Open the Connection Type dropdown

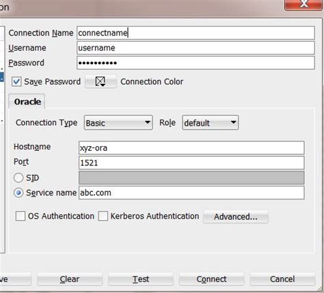[118, 123]
